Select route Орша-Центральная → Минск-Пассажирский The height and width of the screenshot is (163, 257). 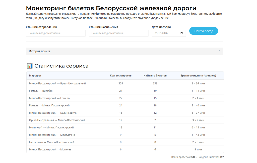57,120
